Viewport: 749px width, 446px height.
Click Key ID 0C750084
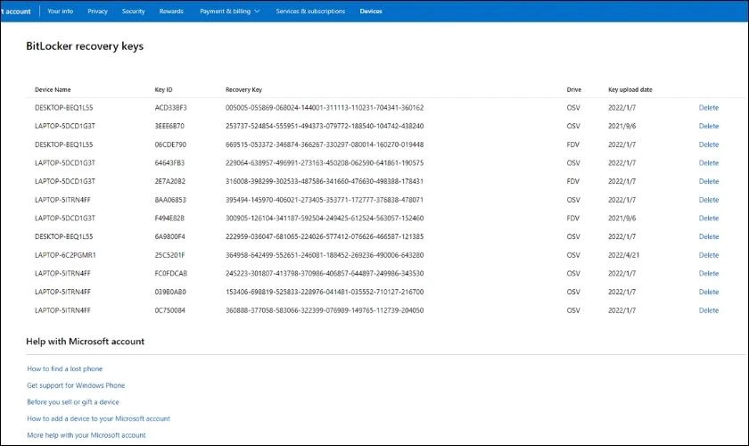click(x=169, y=310)
